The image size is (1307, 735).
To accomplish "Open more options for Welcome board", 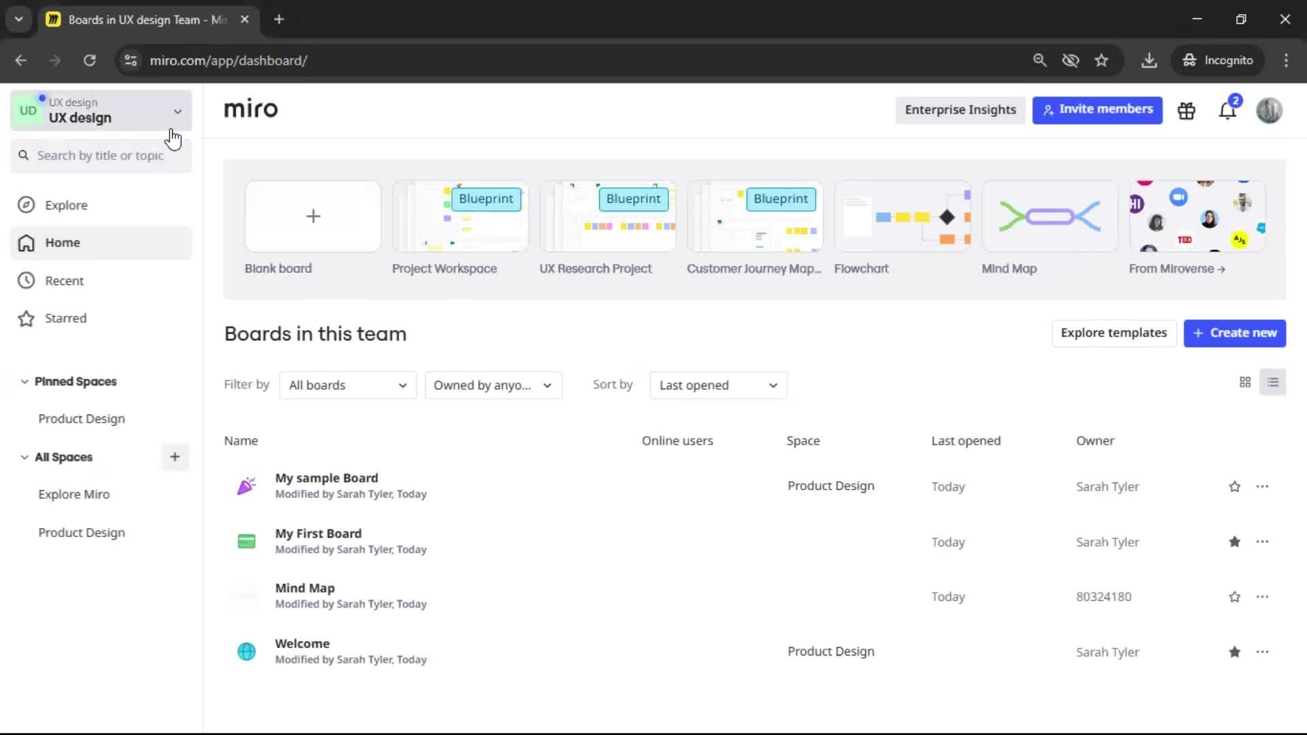I will pyautogui.click(x=1263, y=652).
